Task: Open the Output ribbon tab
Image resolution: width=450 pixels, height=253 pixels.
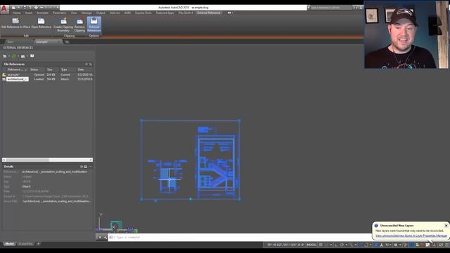Action: 101,13
